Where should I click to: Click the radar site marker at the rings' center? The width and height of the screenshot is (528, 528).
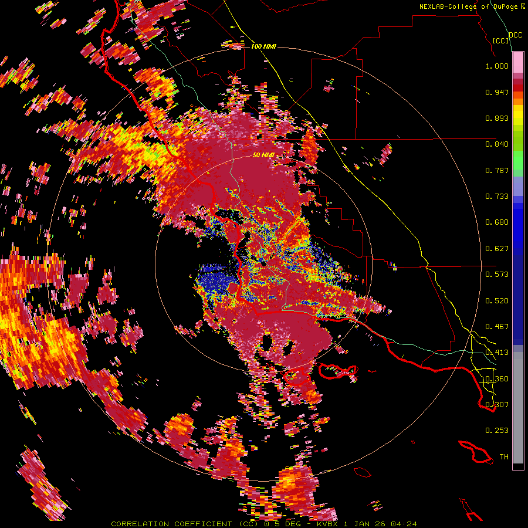[263, 263]
